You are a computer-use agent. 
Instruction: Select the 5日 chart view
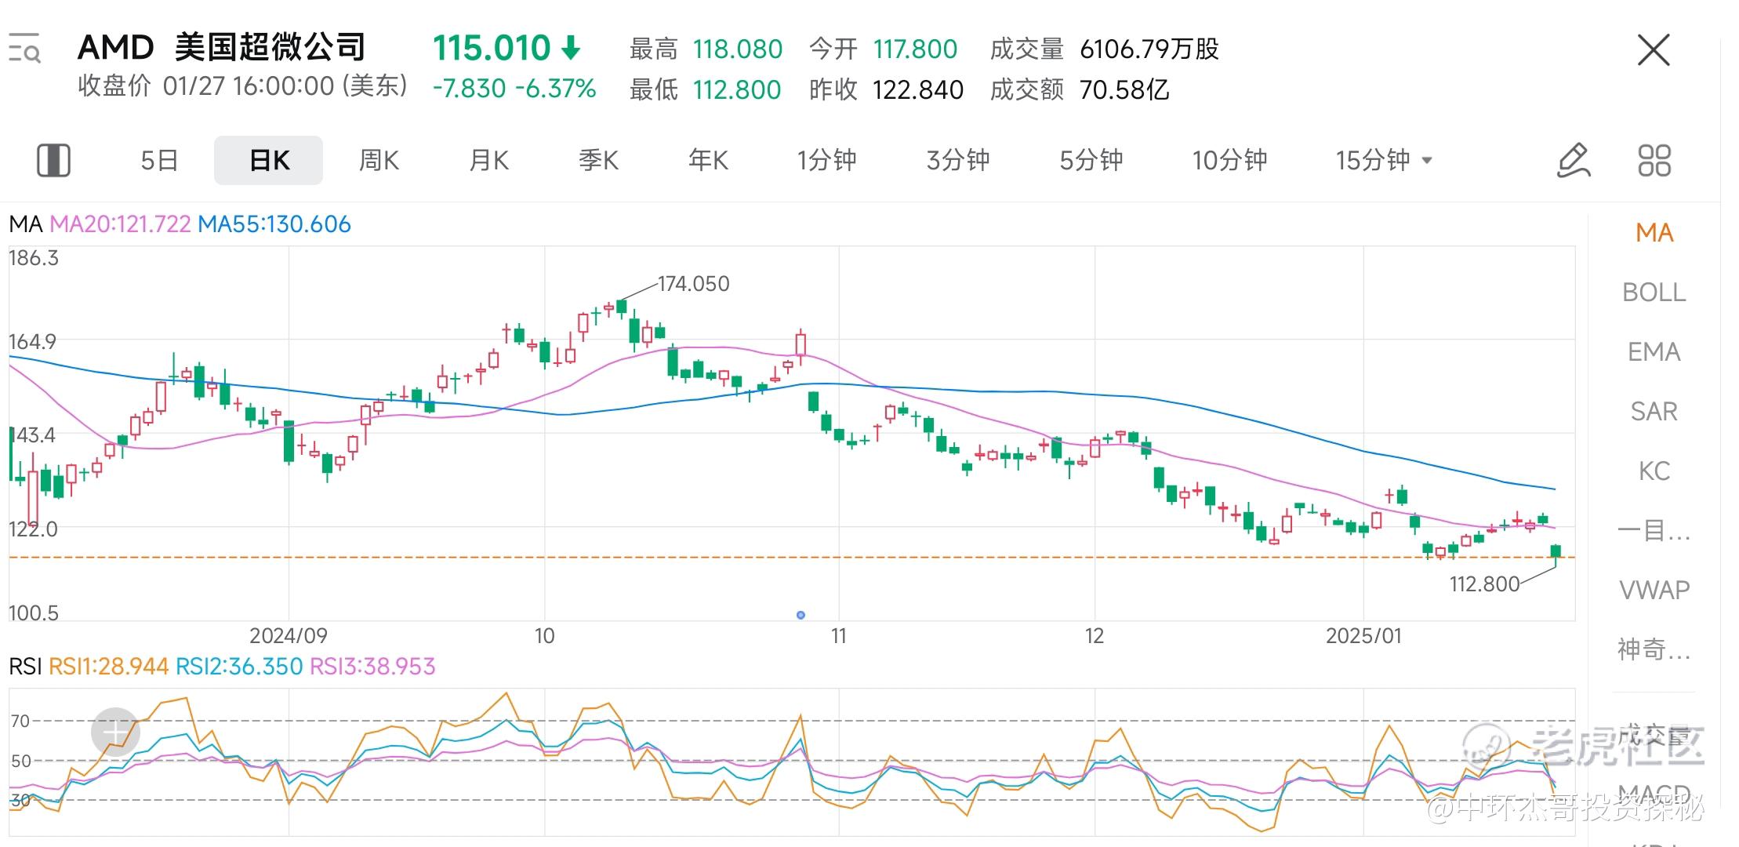159,160
